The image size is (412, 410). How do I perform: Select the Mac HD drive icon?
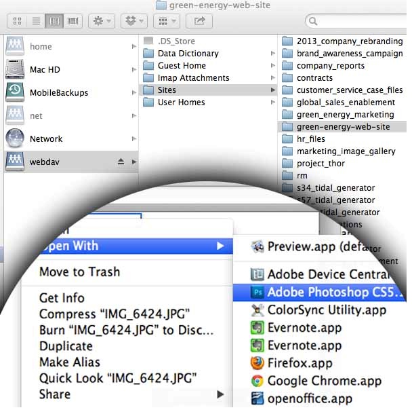click(x=15, y=69)
